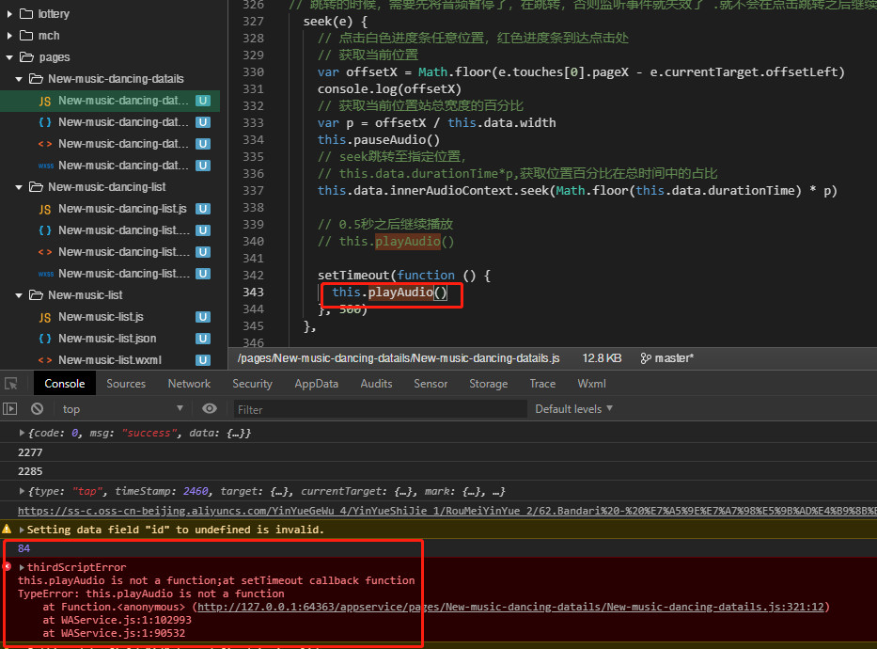Click the console log value 84
This screenshot has width=877, height=649.
pyautogui.click(x=24, y=549)
